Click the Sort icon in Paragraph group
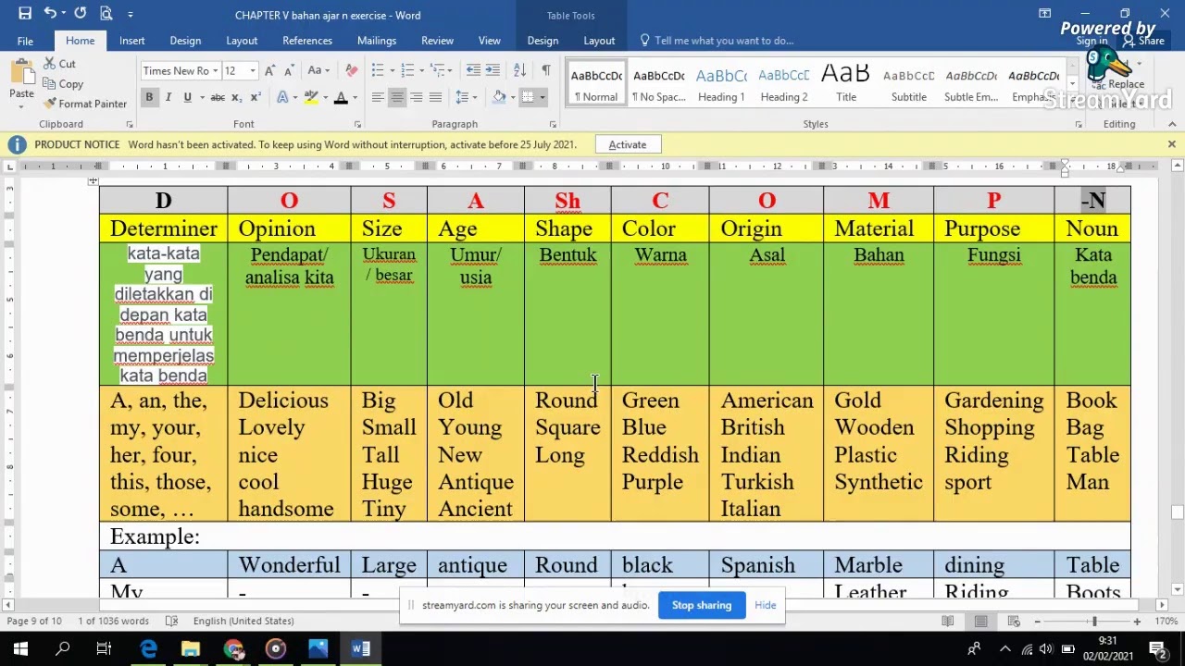 pos(519,71)
